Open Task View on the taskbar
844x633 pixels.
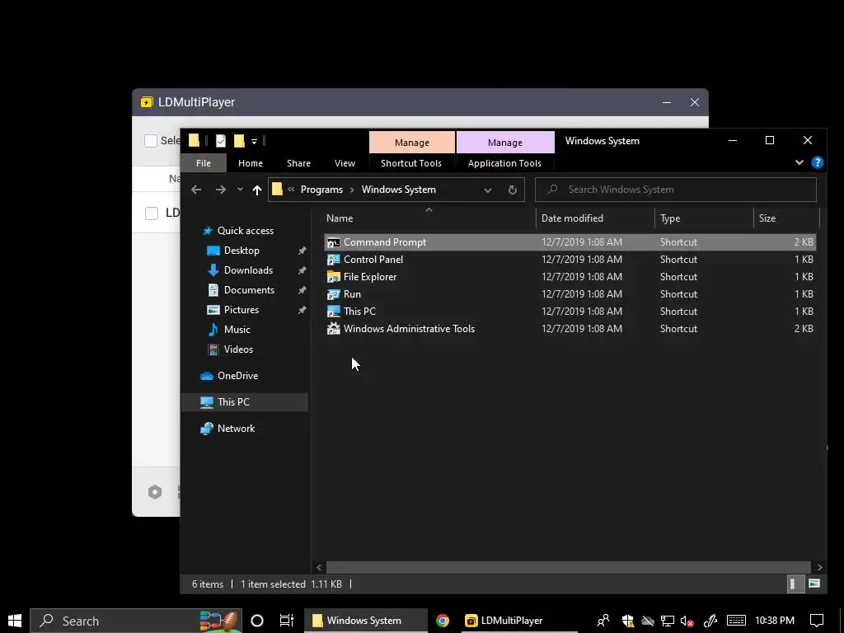[286, 621]
